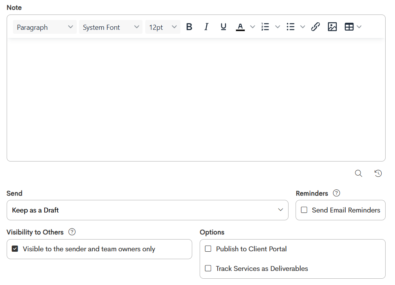Expand numbered list style options

click(278, 27)
